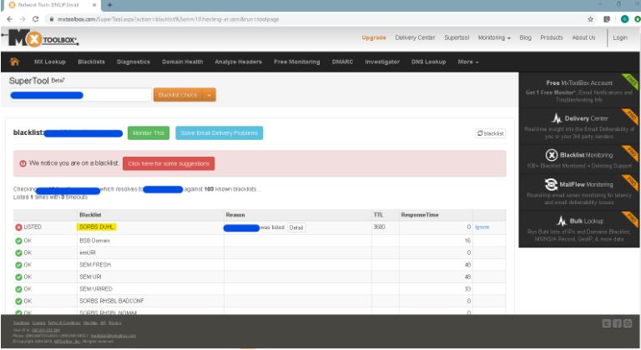Image resolution: width=641 pixels, height=350 pixels.
Task: Sort by TTL column header
Action: [x=378, y=215]
